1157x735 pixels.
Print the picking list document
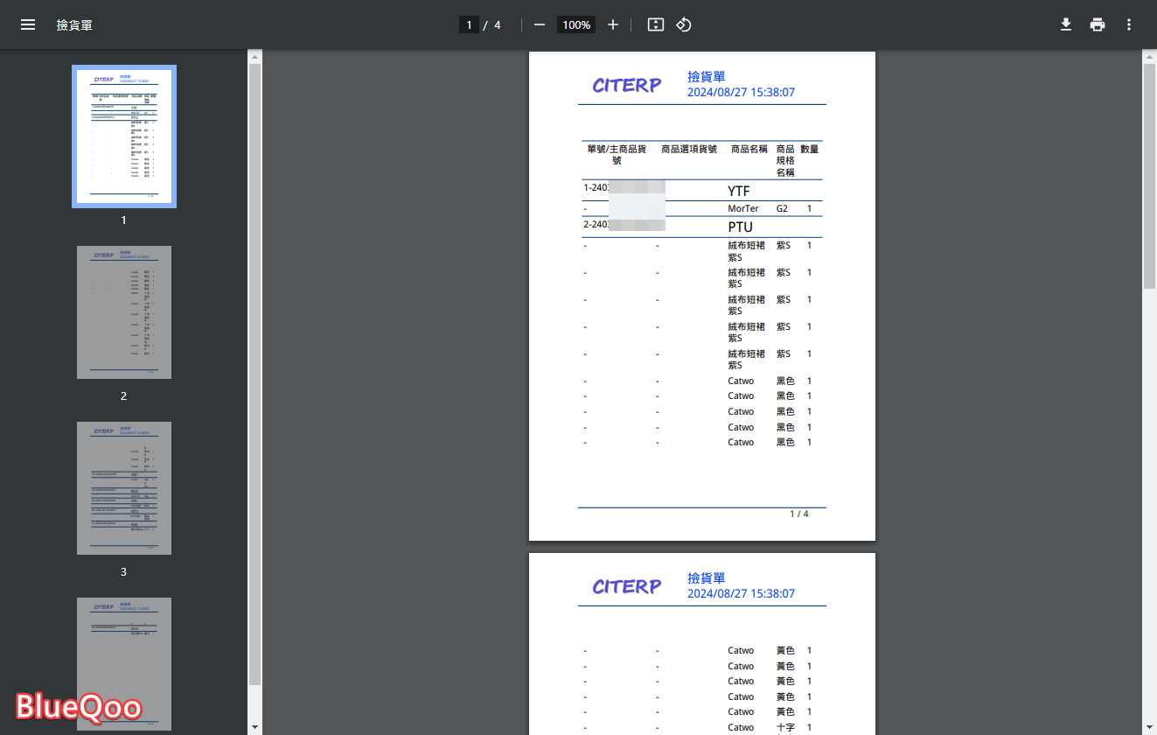1098,24
